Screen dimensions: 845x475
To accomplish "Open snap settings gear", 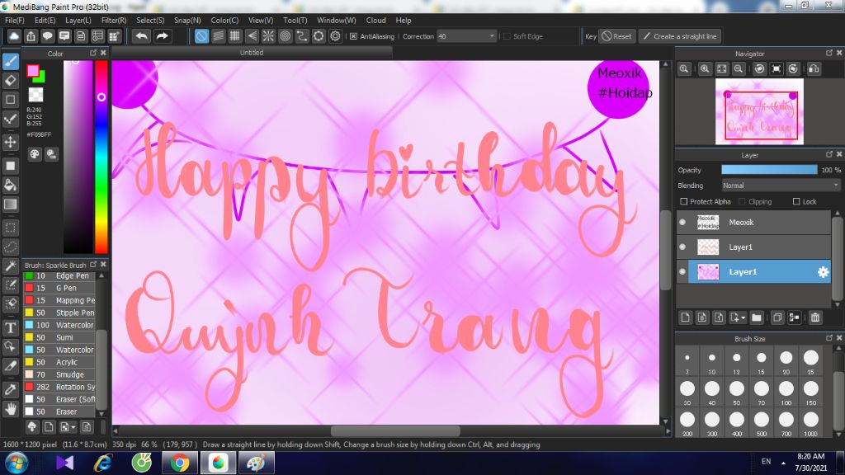I will click(335, 36).
